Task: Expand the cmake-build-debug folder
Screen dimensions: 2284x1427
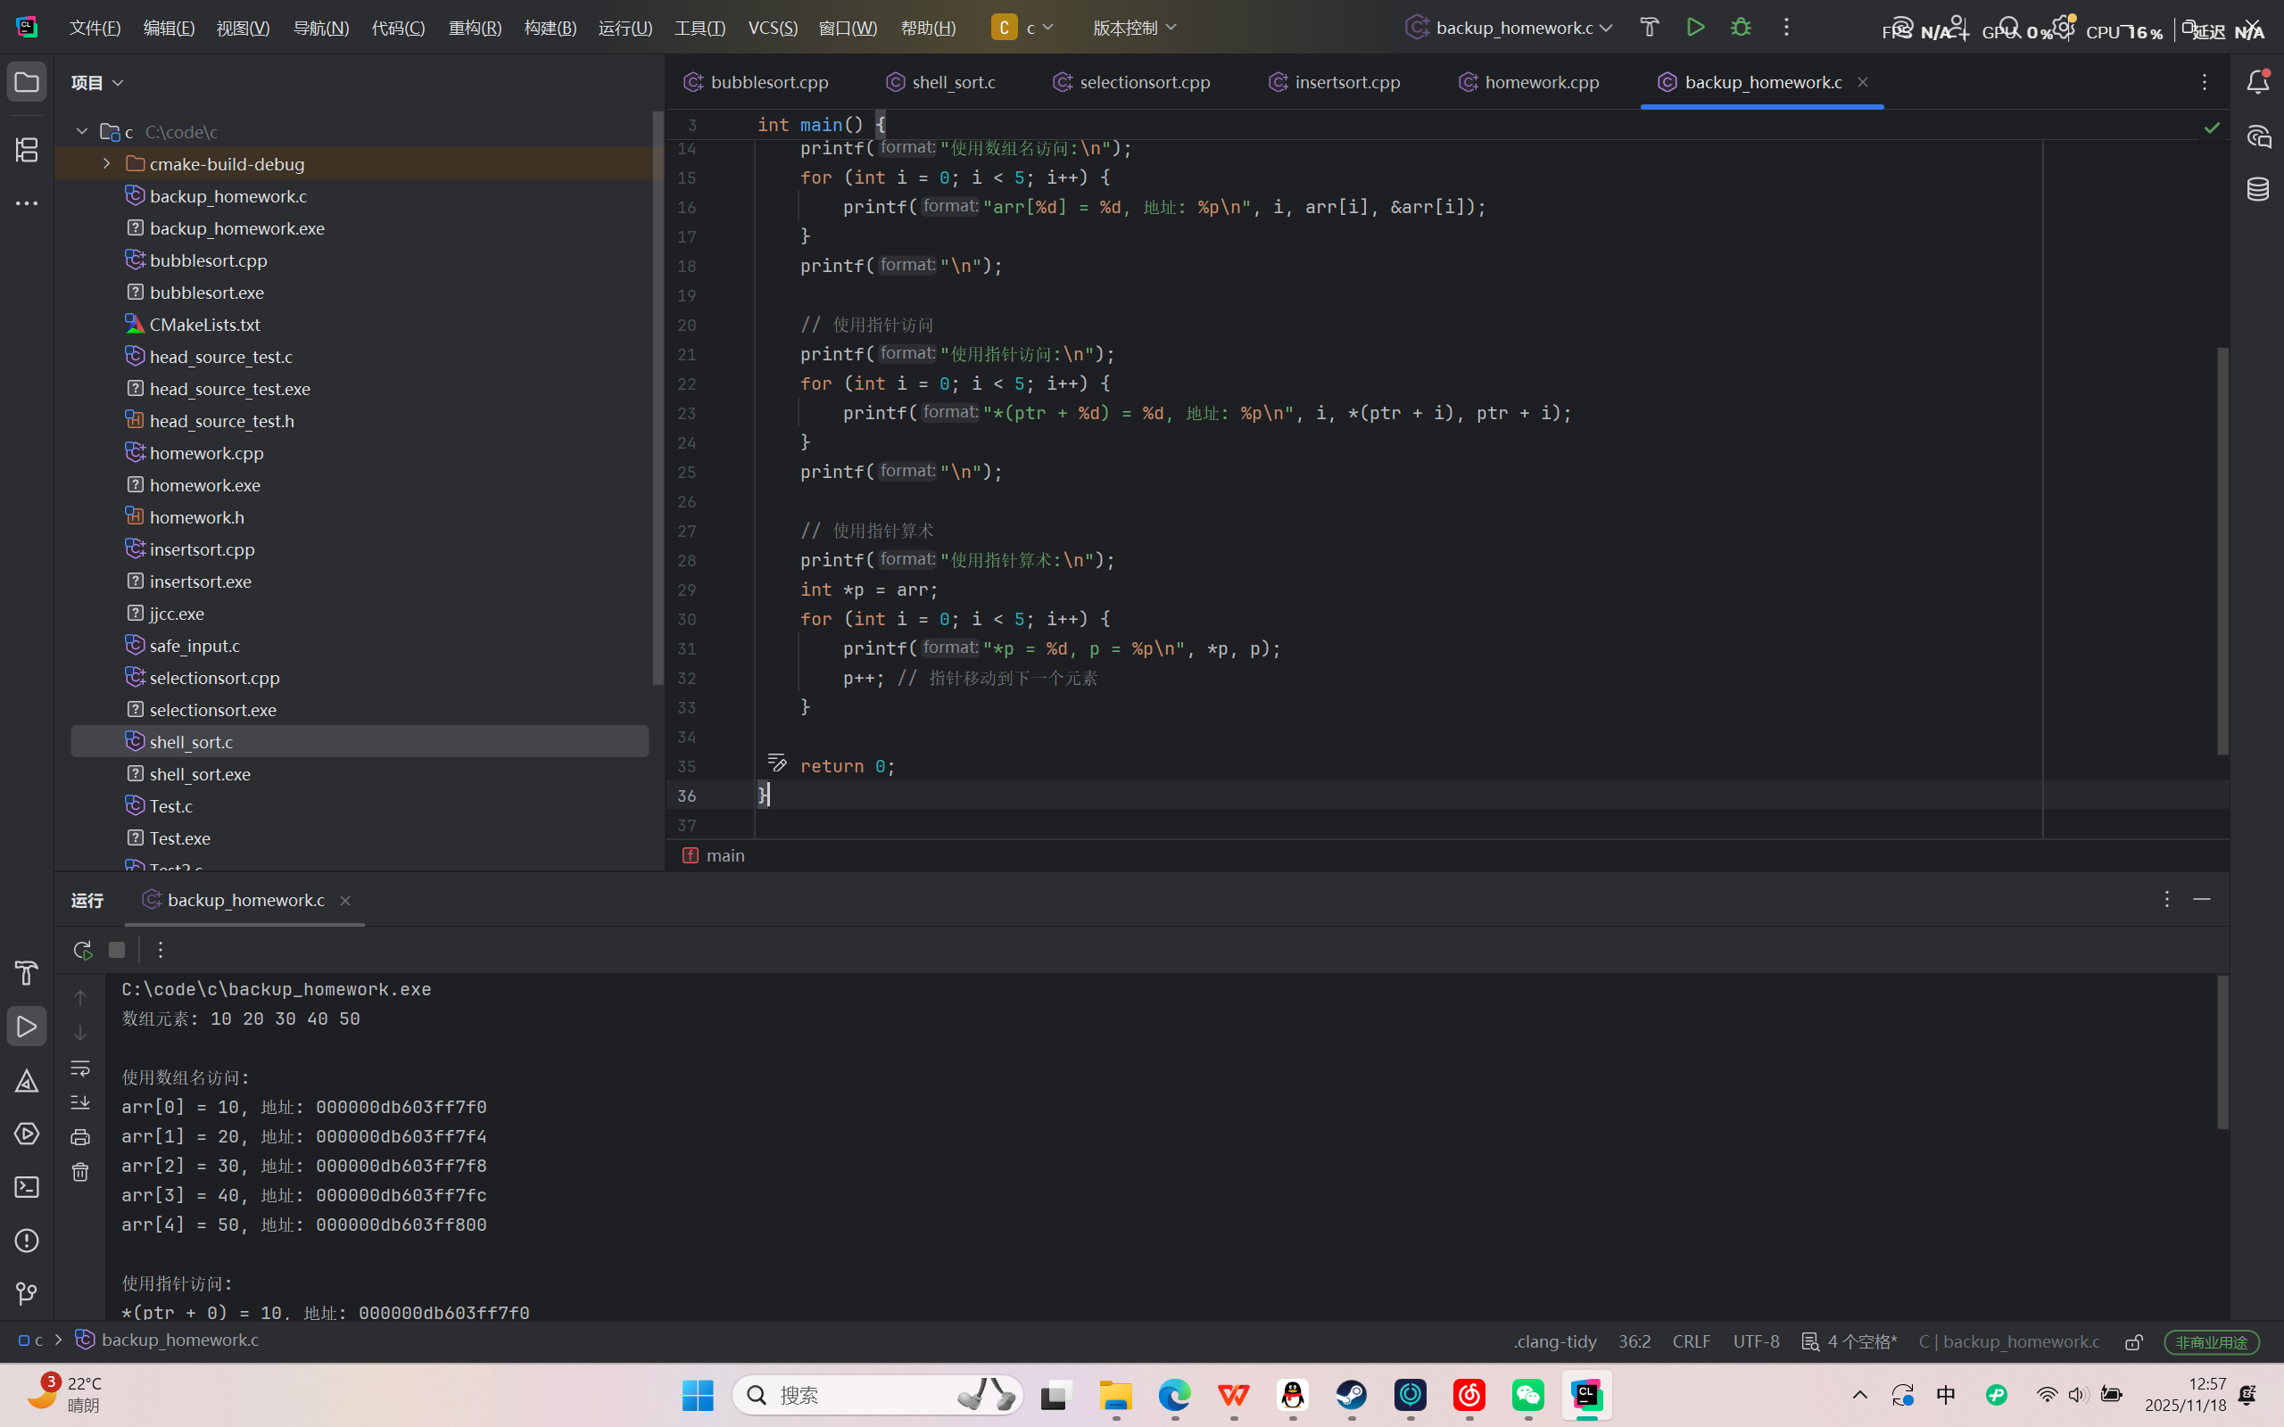Action: (x=107, y=164)
